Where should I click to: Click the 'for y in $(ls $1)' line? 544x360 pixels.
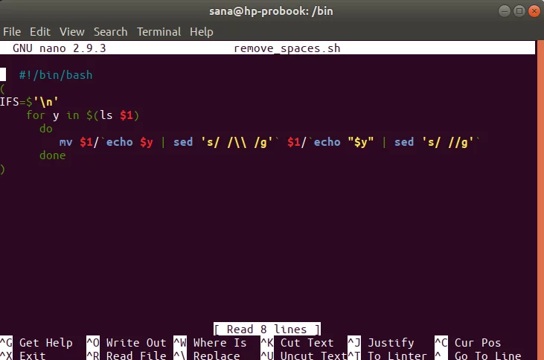83,115
